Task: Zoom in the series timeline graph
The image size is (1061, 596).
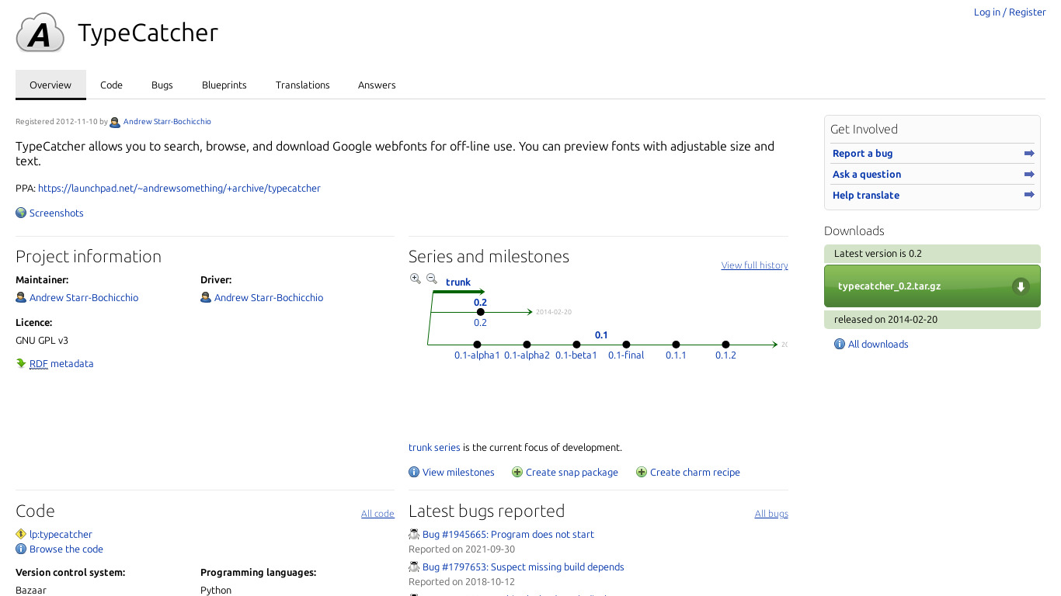Action: pos(416,279)
